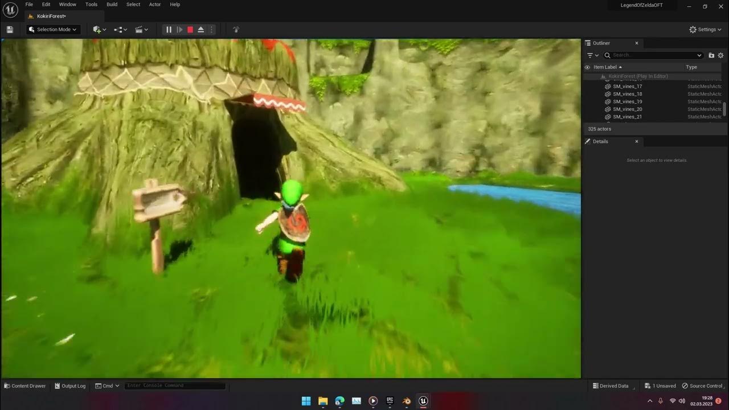Viewport: 729px width, 410px height.
Task: Open Microsoft Edge from the taskbar
Action: pyautogui.click(x=339, y=401)
